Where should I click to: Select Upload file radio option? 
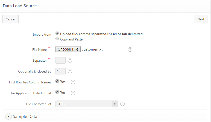57,33
